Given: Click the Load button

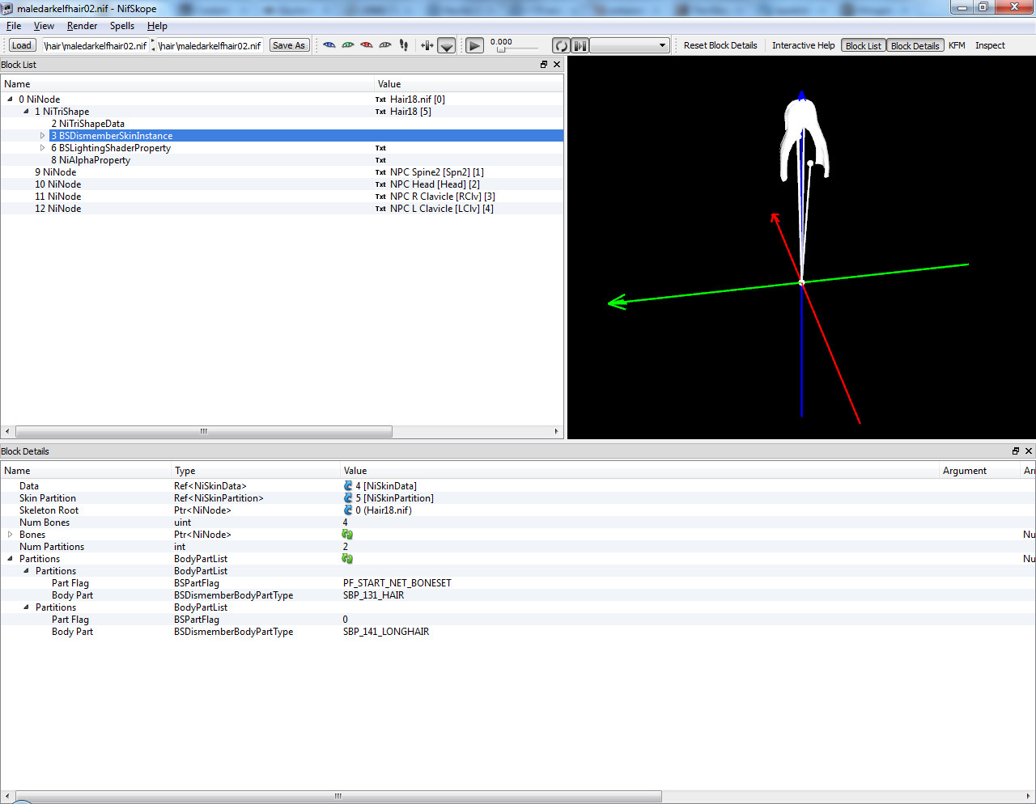Looking at the screenshot, I should tap(22, 45).
